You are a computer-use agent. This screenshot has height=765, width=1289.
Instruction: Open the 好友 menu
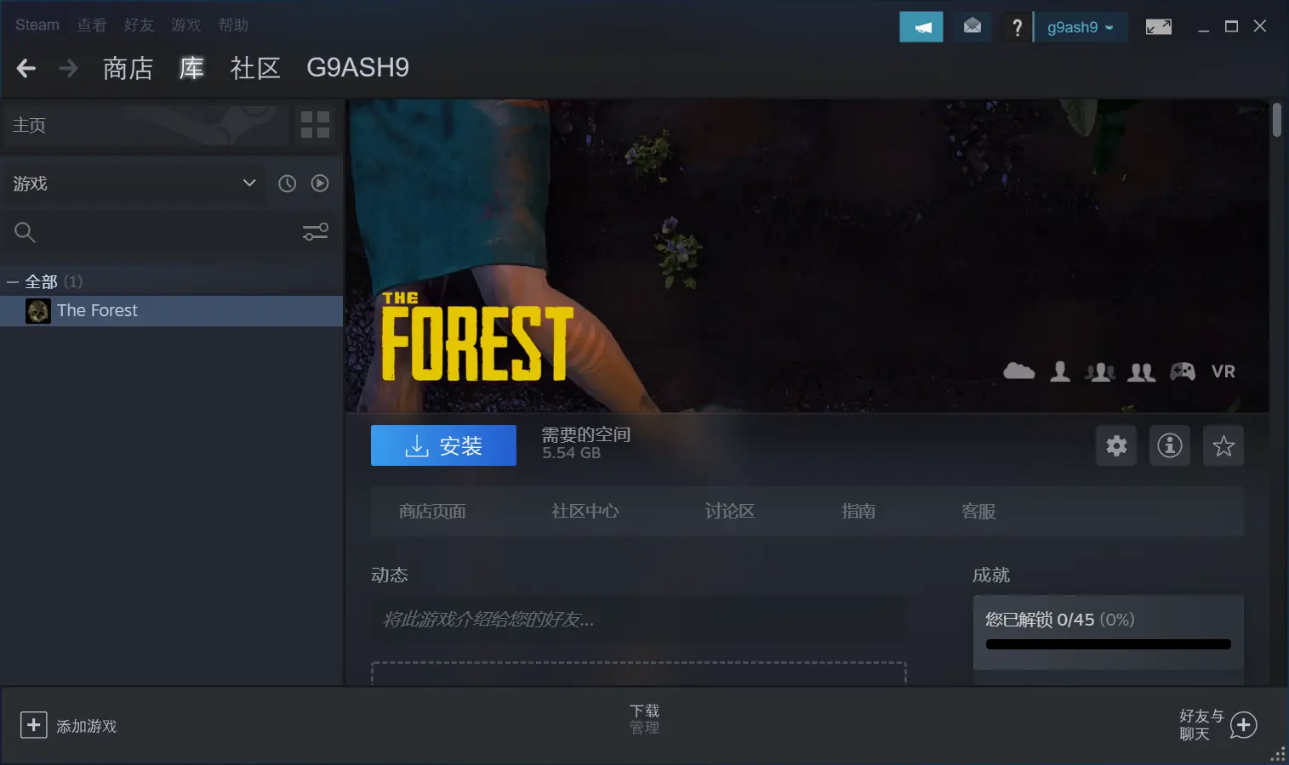coord(139,25)
